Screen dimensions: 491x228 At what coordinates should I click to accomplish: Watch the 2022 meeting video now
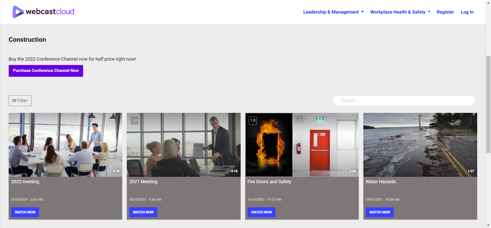pos(25,212)
